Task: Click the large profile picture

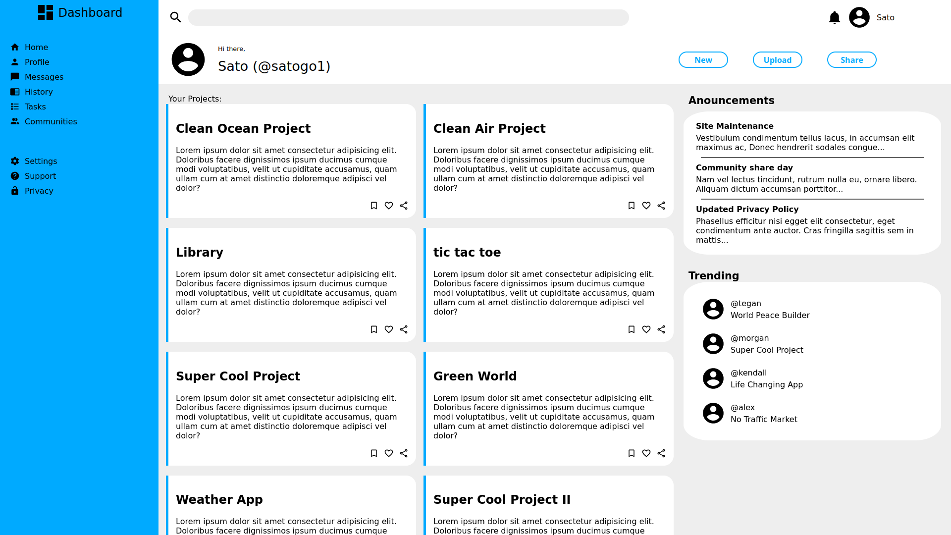Action: (188, 59)
